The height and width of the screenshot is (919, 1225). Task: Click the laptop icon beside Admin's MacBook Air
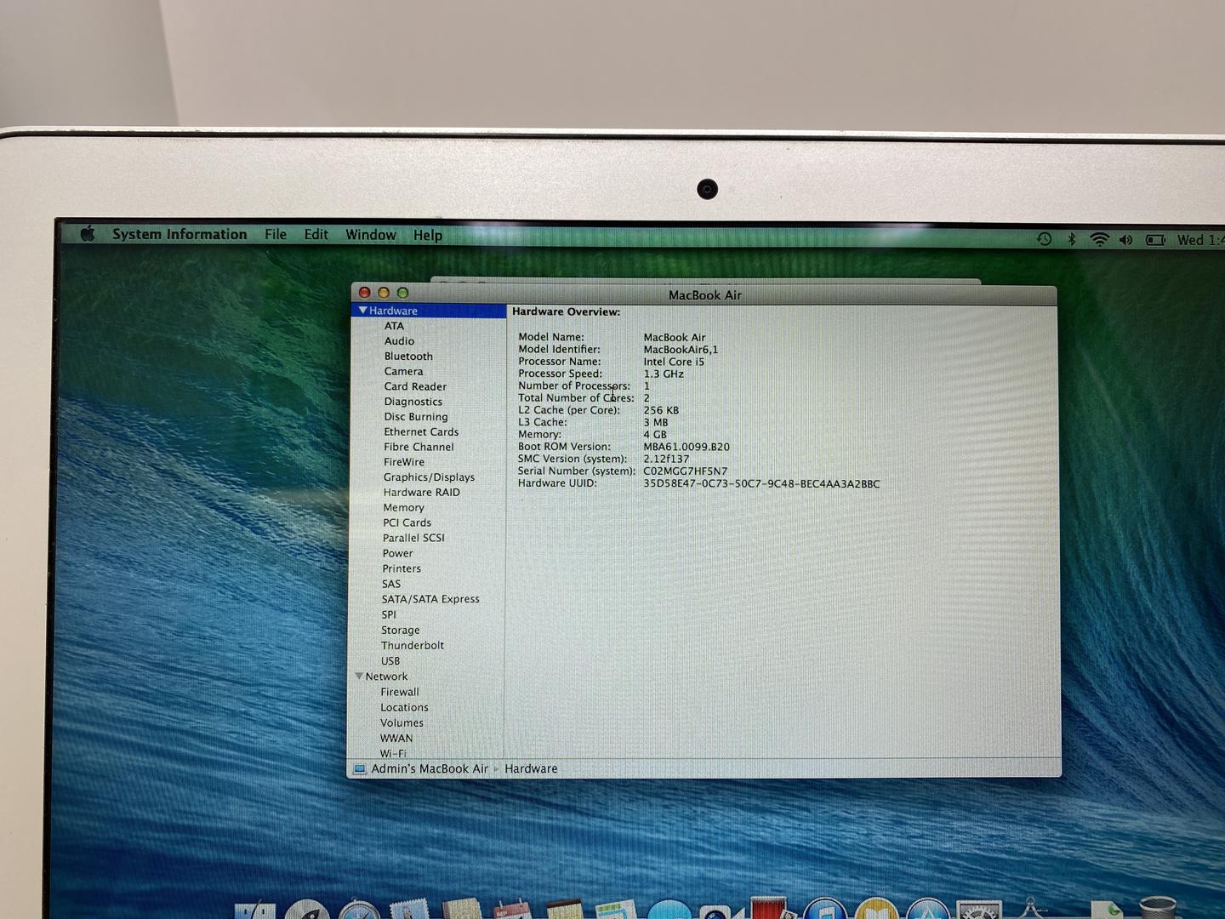(x=360, y=769)
